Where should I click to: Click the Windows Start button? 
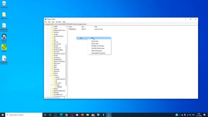tap(3, 115)
